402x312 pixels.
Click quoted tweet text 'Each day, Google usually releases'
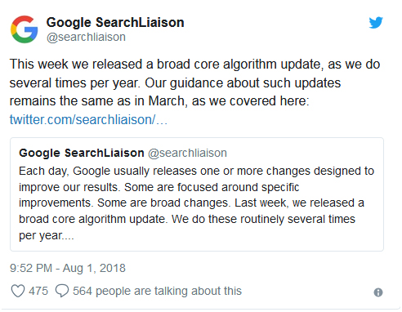108,171
